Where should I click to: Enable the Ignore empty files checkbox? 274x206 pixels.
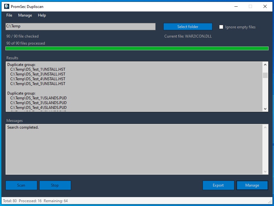(221, 27)
